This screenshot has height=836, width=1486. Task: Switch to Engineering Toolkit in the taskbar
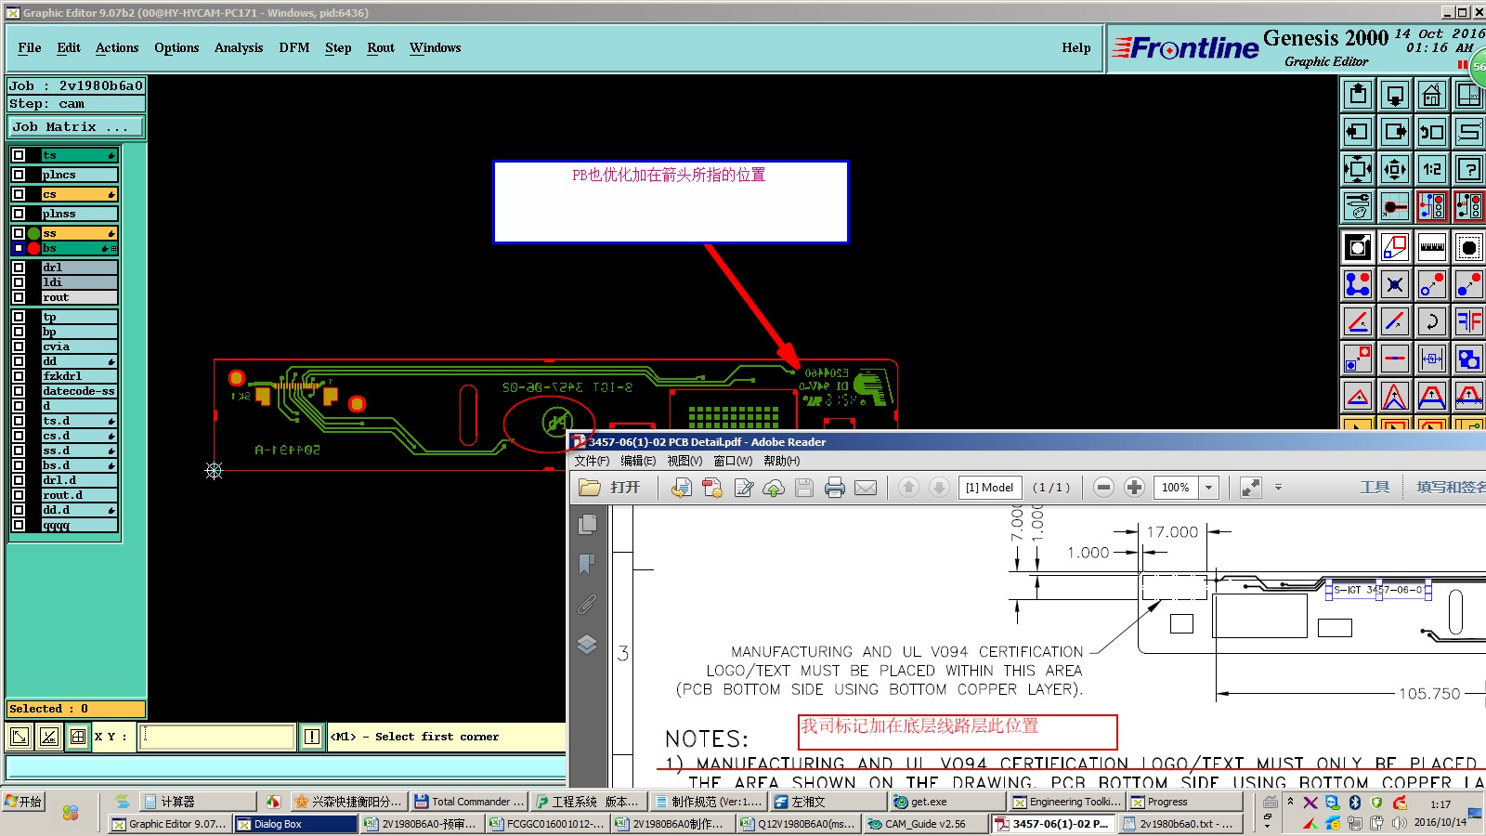(x=1067, y=802)
